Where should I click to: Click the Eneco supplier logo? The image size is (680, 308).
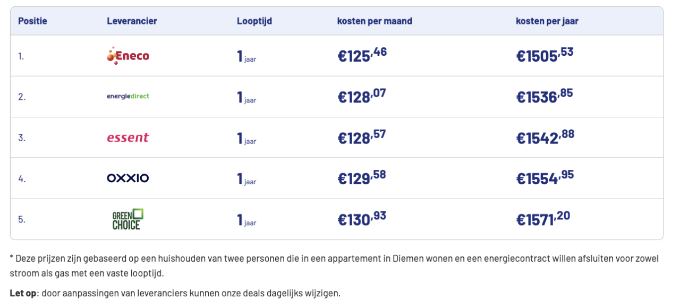point(128,56)
